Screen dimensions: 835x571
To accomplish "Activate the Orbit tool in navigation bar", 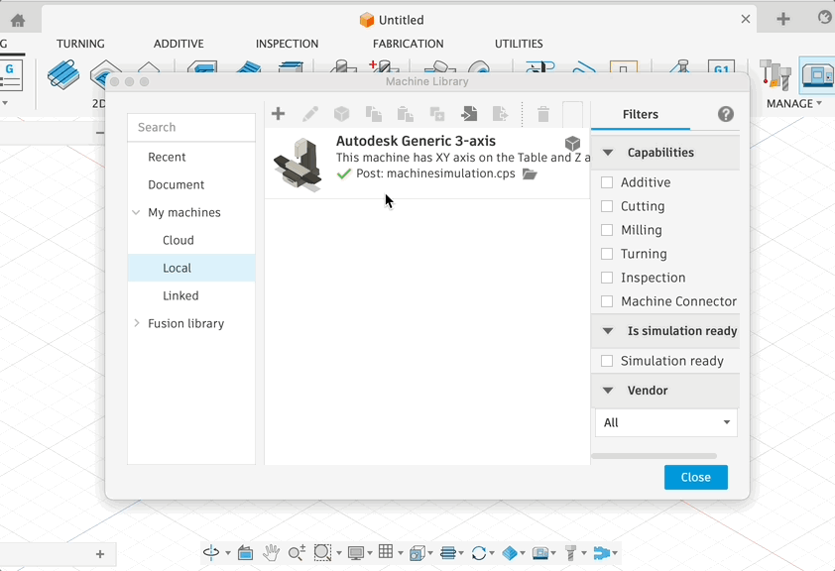I will [210, 554].
